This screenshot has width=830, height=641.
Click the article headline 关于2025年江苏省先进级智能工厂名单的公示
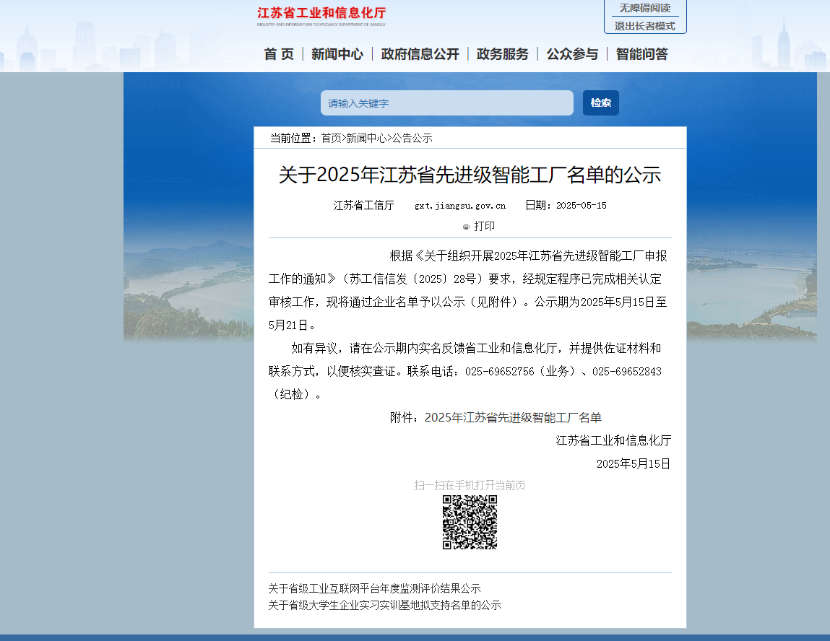point(470,175)
